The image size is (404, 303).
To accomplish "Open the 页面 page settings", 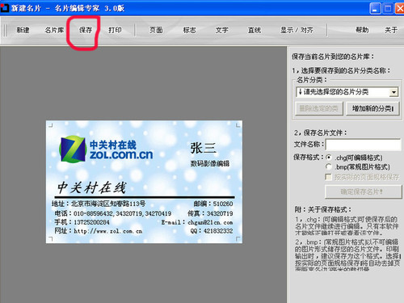I will [x=156, y=30].
